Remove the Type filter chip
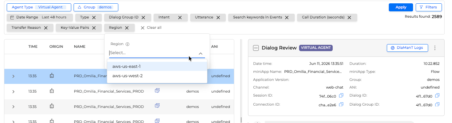This screenshot has width=452, height=123. [x=94, y=17]
